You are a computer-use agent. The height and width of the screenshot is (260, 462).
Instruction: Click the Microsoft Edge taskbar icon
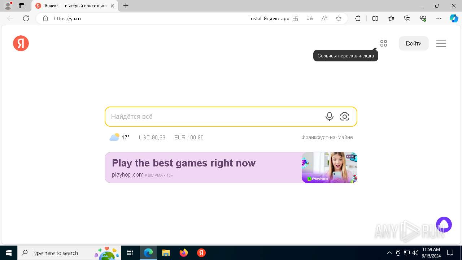[148, 253]
